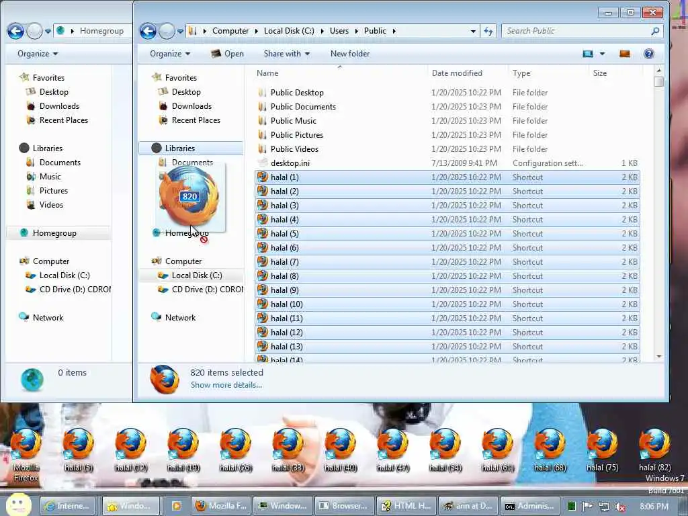Image resolution: width=688 pixels, height=516 pixels.
Task: Select the Public Documents folder row
Action: 447,107
